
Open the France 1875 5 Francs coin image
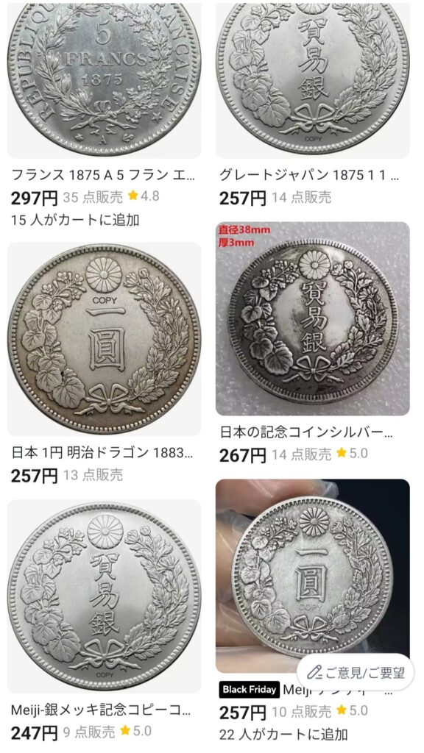point(105,78)
